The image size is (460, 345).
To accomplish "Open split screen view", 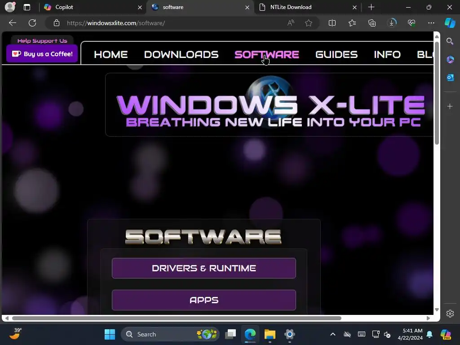I will 332,23.
